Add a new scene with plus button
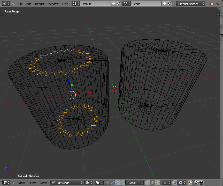The width and height of the screenshot is (223, 186). coord(164,4)
